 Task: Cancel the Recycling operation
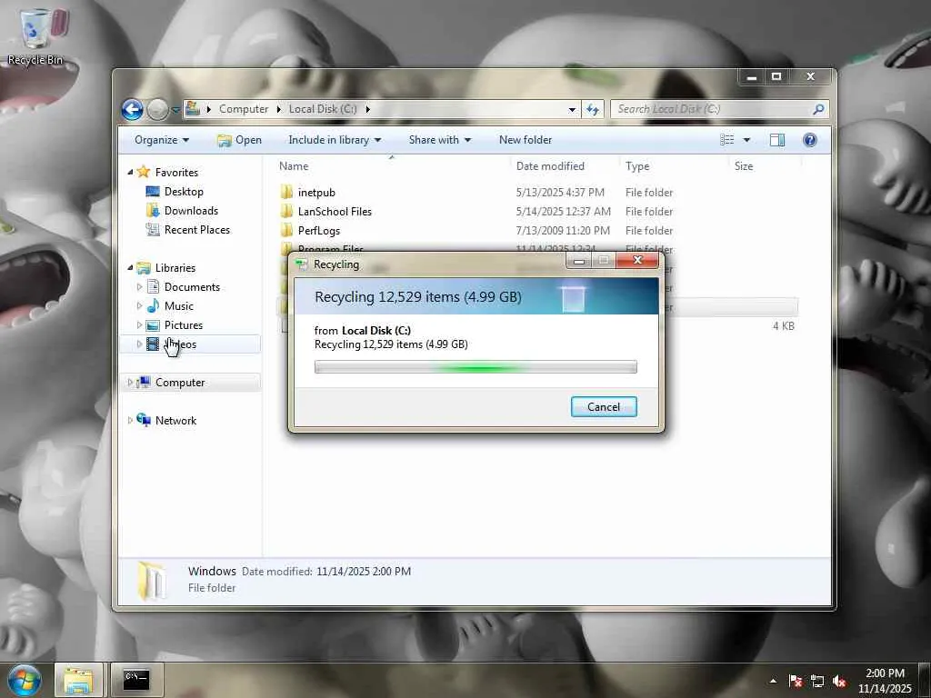[604, 406]
